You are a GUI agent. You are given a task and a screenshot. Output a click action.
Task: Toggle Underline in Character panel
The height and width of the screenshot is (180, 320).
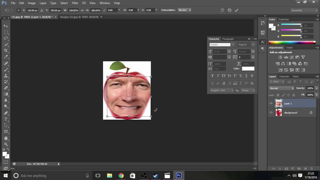pyautogui.click(x=246, y=76)
